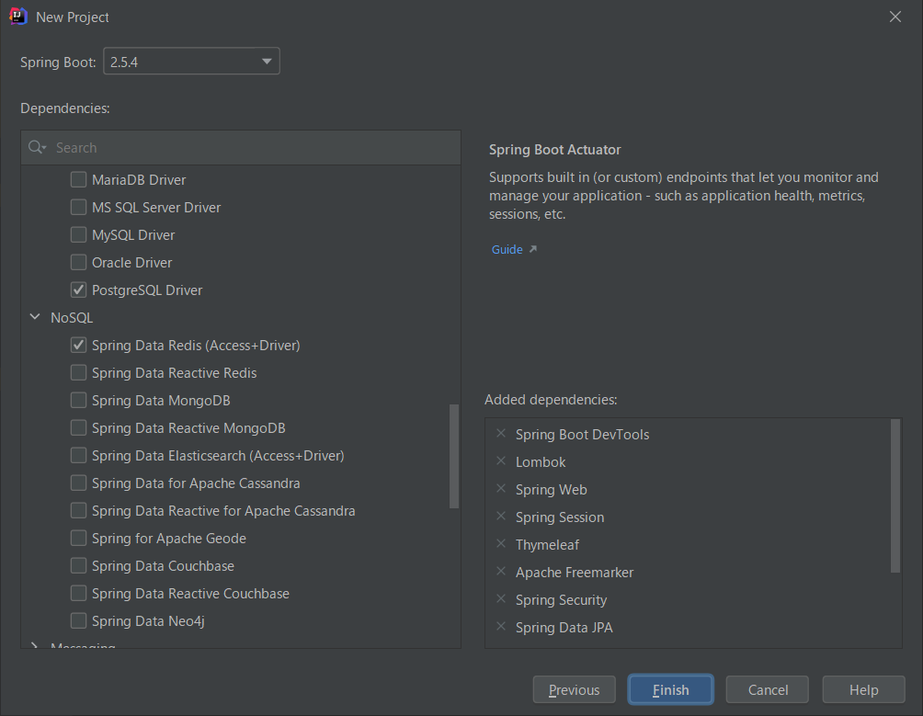The width and height of the screenshot is (923, 716).
Task: Click the Help button
Action: 863,689
